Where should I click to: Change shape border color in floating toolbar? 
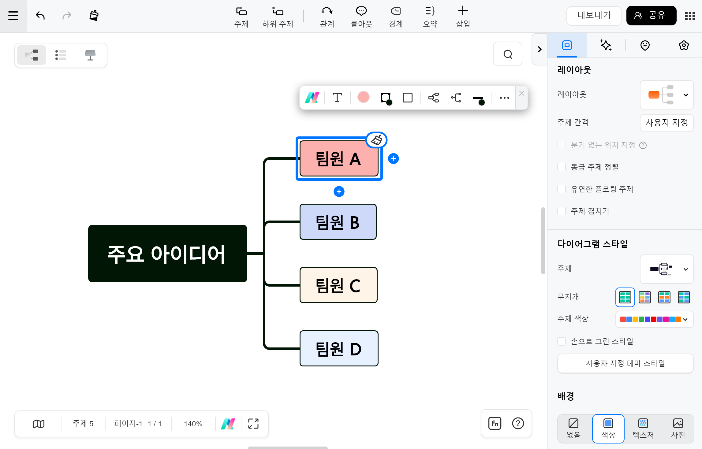386,98
